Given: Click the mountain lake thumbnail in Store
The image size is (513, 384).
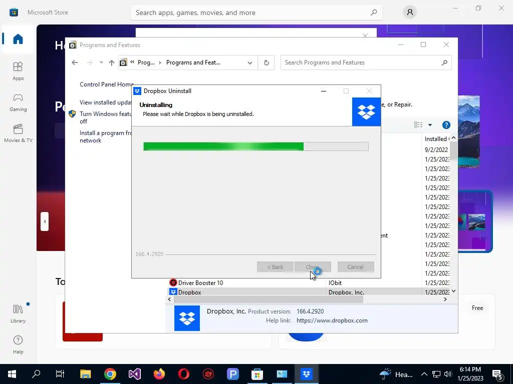Looking at the screenshot, I should coord(476,221).
